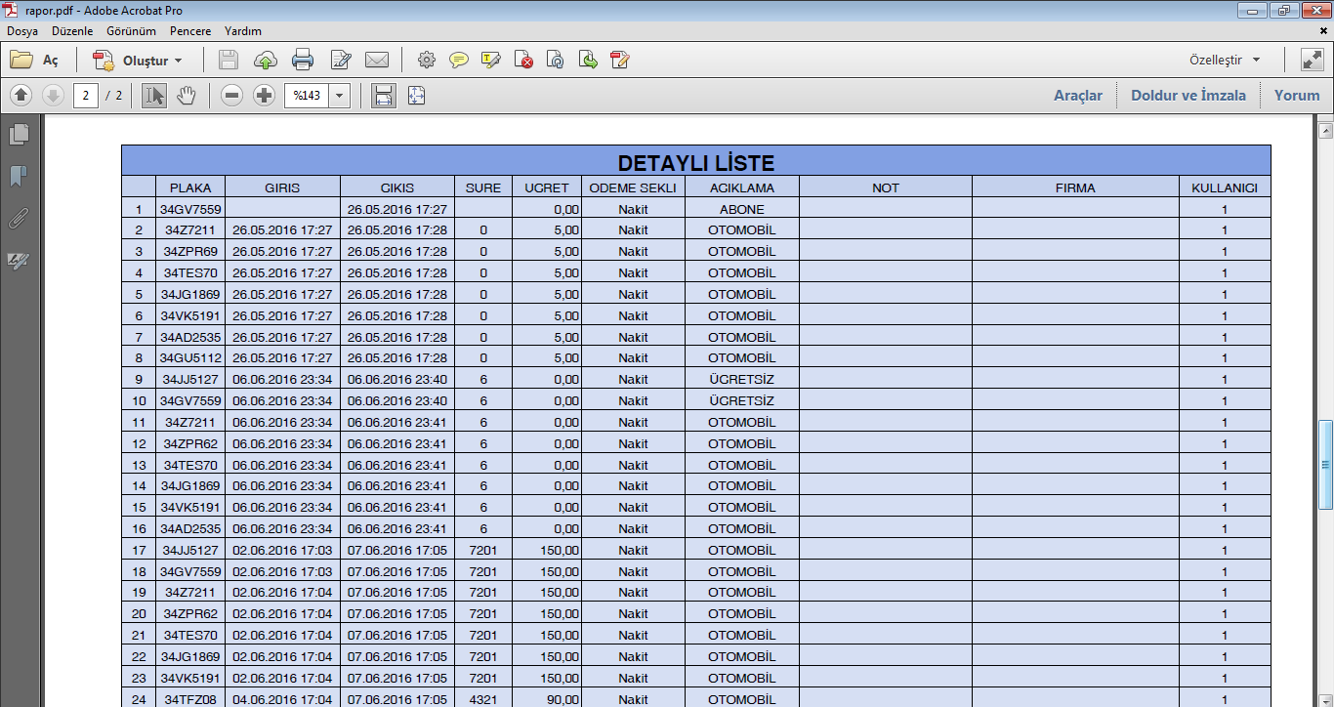Click the delete page icon
This screenshot has height=707, width=1334.
tap(523, 61)
